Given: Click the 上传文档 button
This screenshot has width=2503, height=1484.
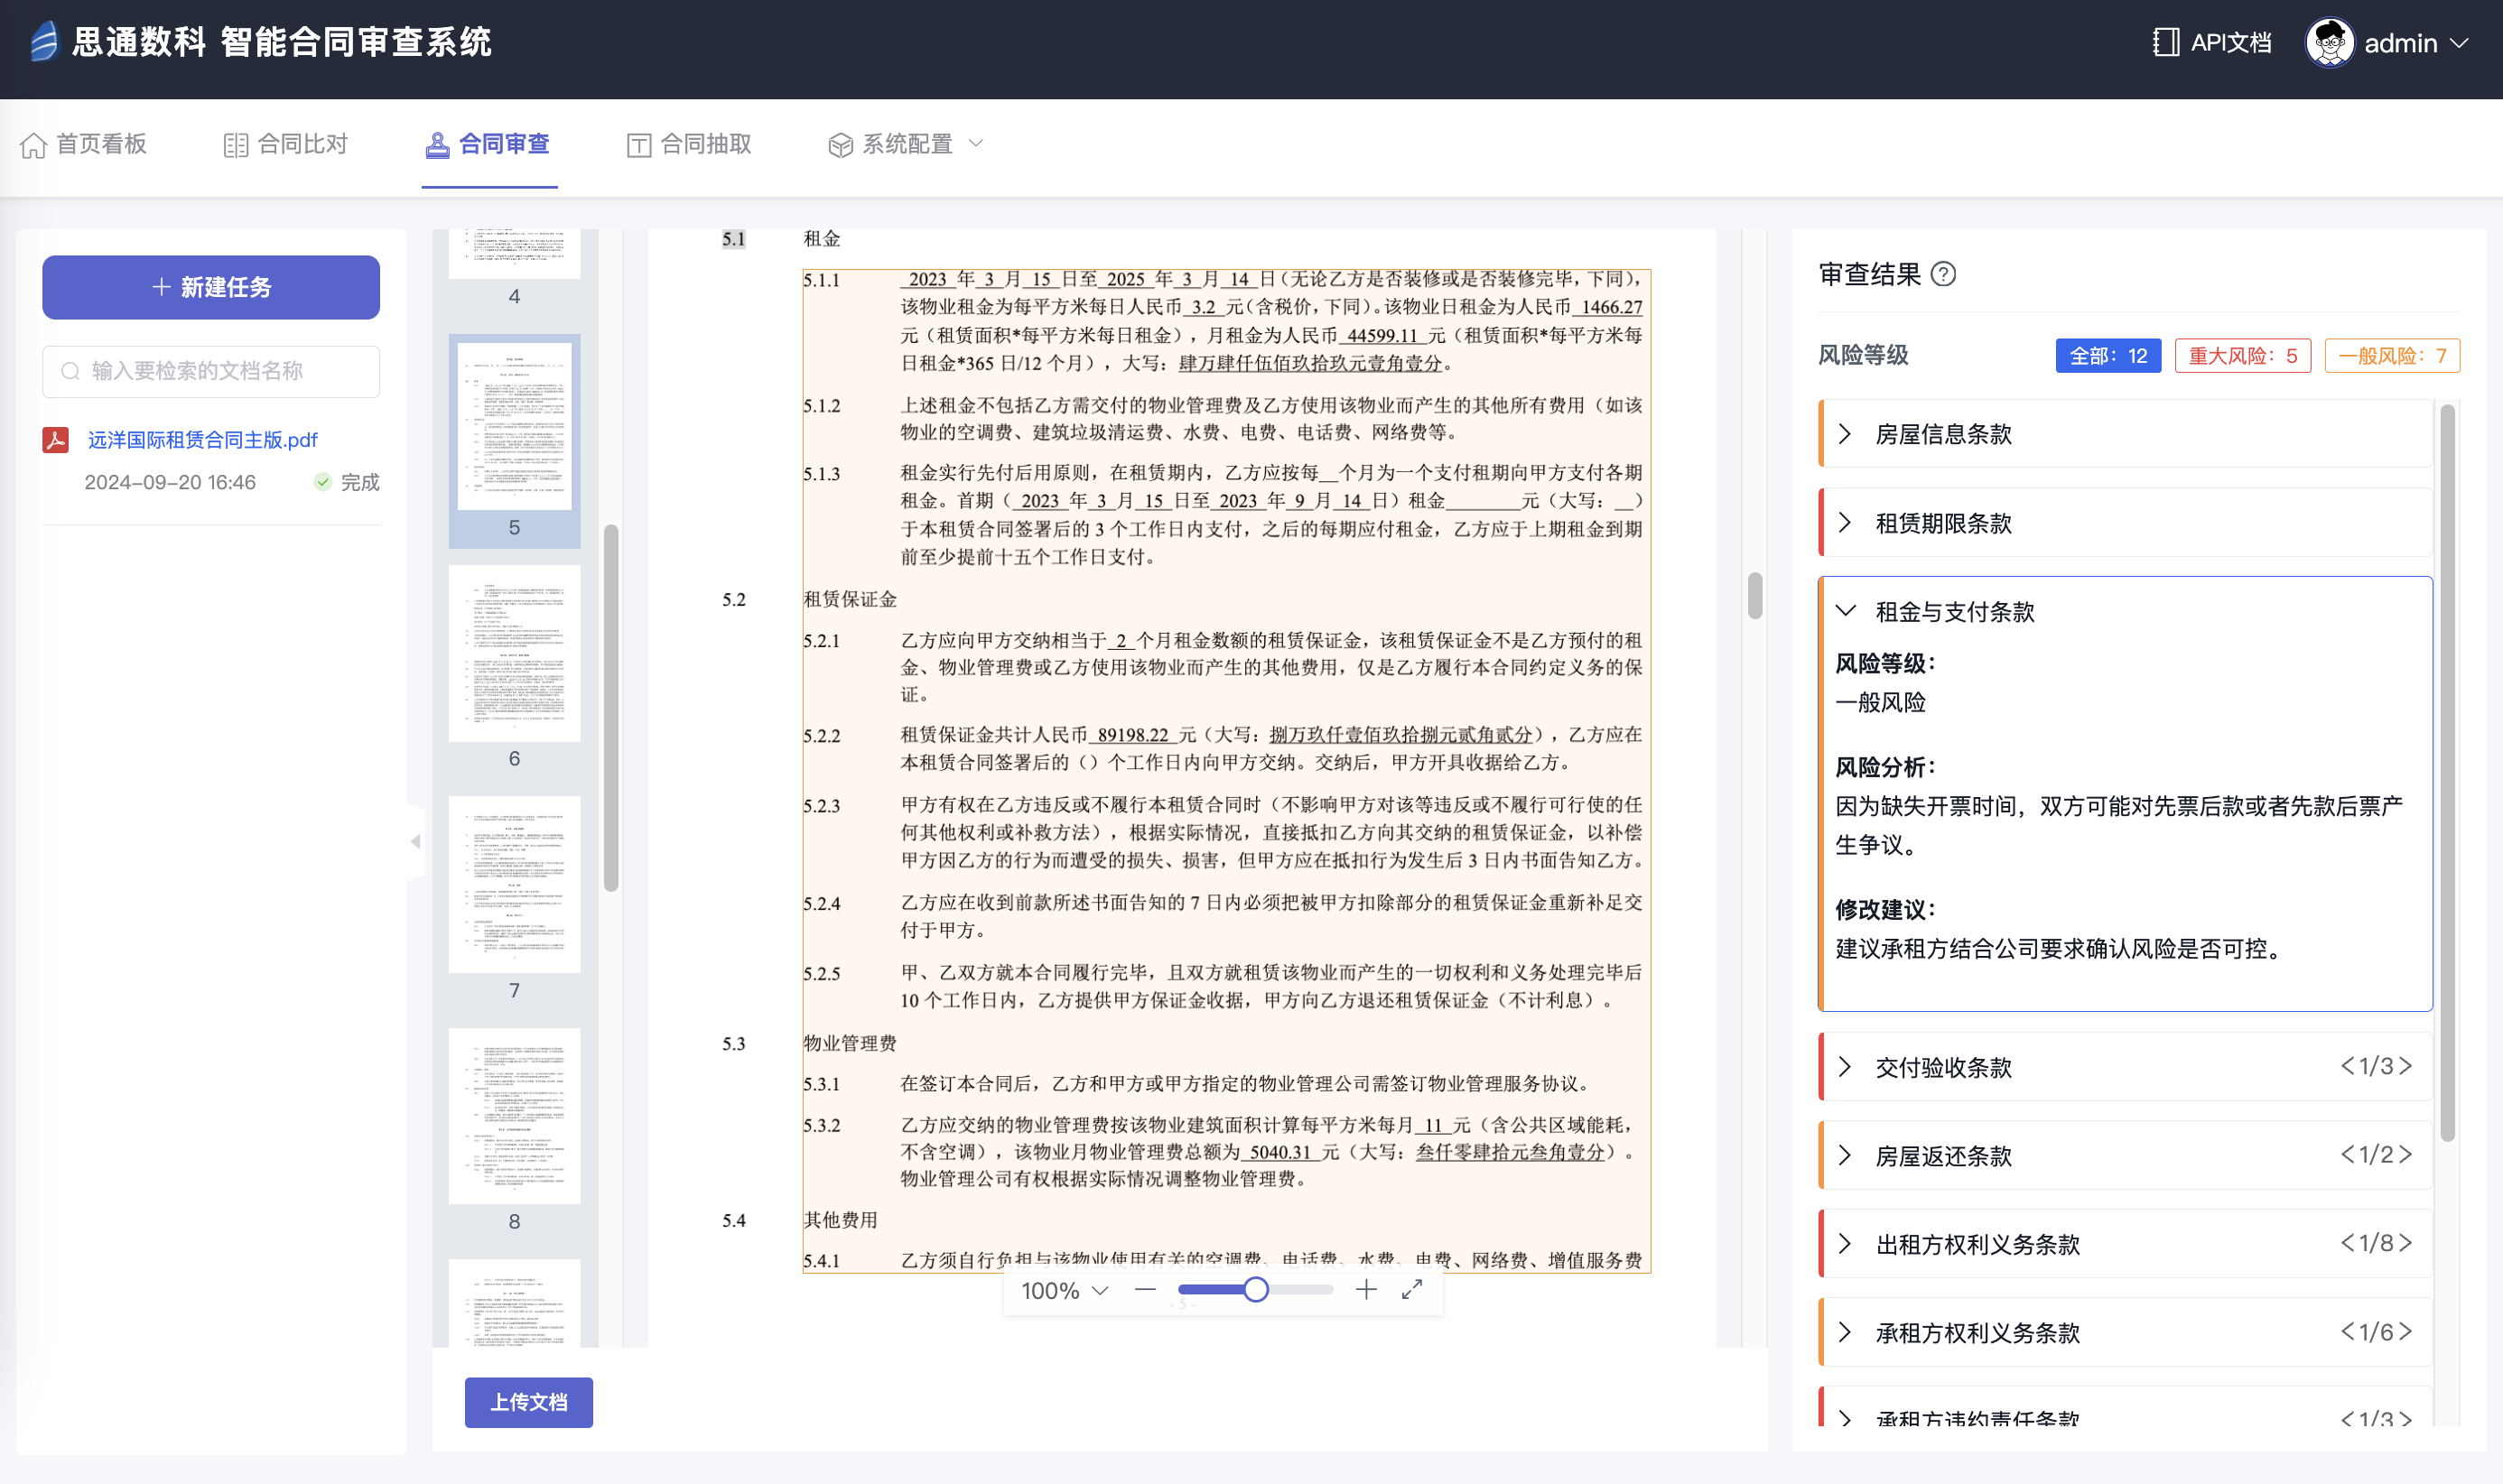Looking at the screenshot, I should (x=528, y=1402).
